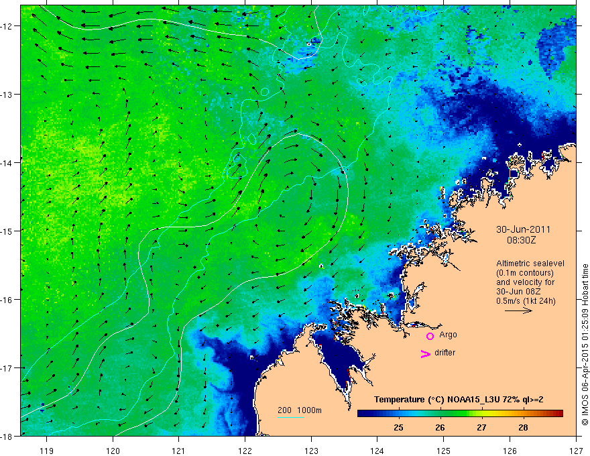Click the temperature color bar

click(460, 414)
